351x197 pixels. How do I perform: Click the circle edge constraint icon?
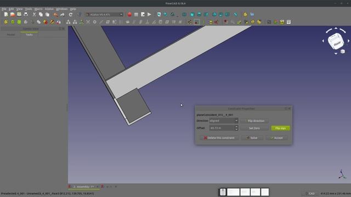pyautogui.click(x=95, y=22)
